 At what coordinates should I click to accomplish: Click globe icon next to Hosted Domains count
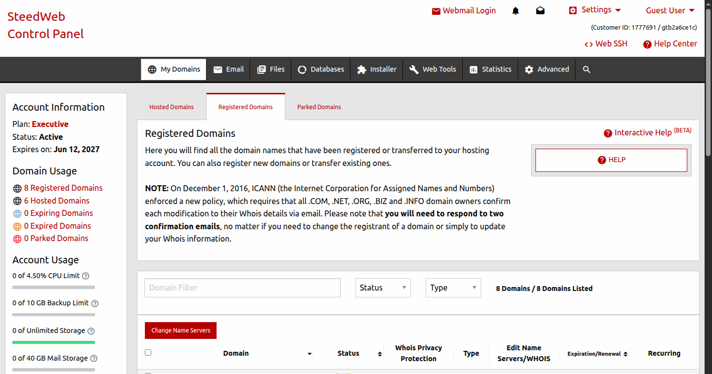point(17,201)
